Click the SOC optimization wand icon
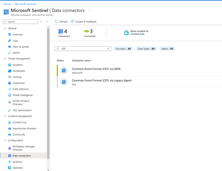 pyautogui.click(x=10, y=110)
